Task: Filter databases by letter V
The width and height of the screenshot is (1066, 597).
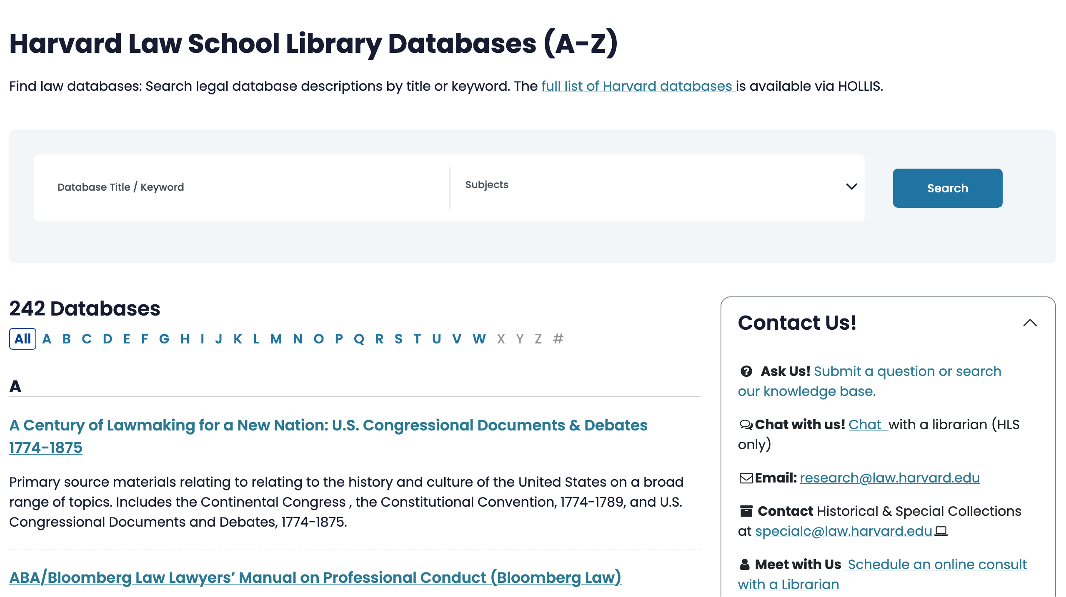Action: 457,338
